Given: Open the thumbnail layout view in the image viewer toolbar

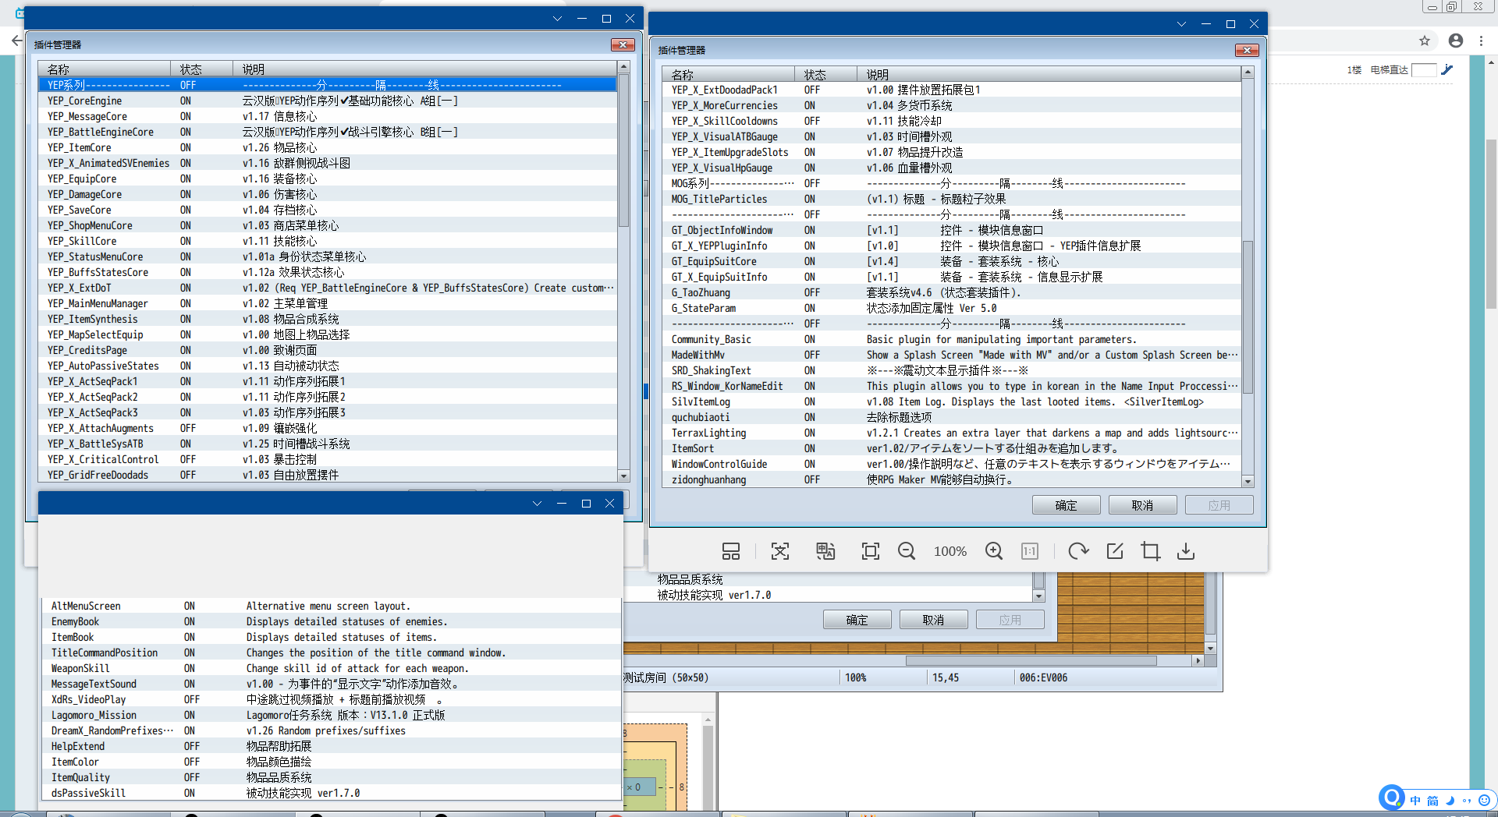Looking at the screenshot, I should pyautogui.click(x=731, y=551).
